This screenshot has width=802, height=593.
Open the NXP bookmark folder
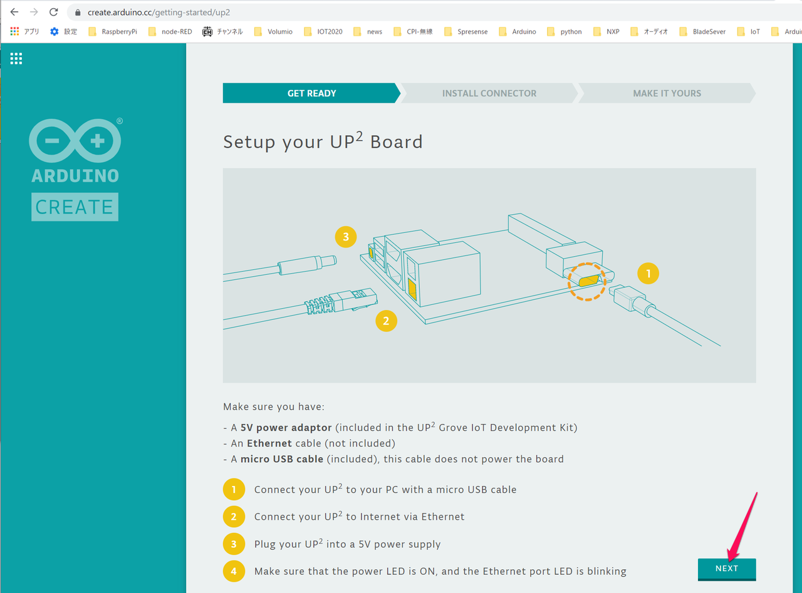pyautogui.click(x=606, y=31)
